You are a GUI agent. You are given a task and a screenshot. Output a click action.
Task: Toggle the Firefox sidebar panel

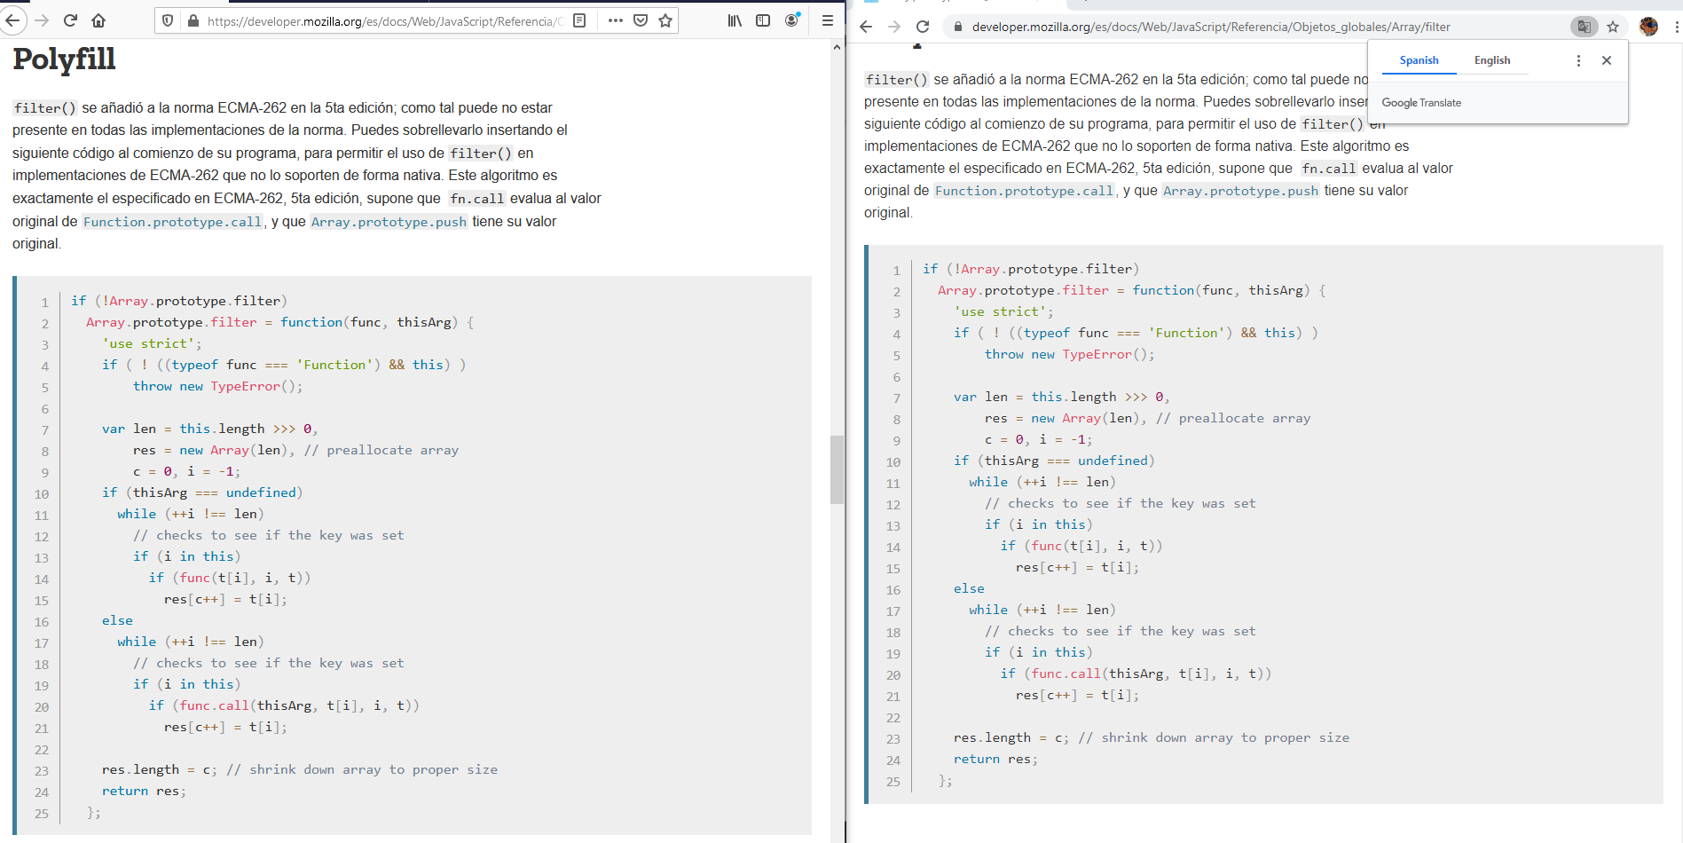pos(764,20)
